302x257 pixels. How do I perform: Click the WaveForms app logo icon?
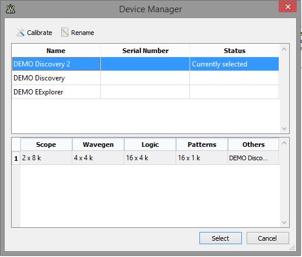pos(10,9)
